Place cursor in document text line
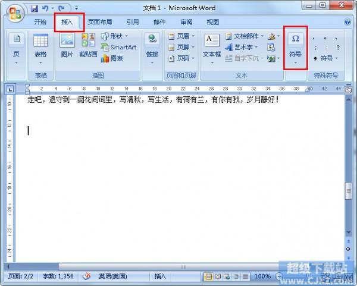 153,100
